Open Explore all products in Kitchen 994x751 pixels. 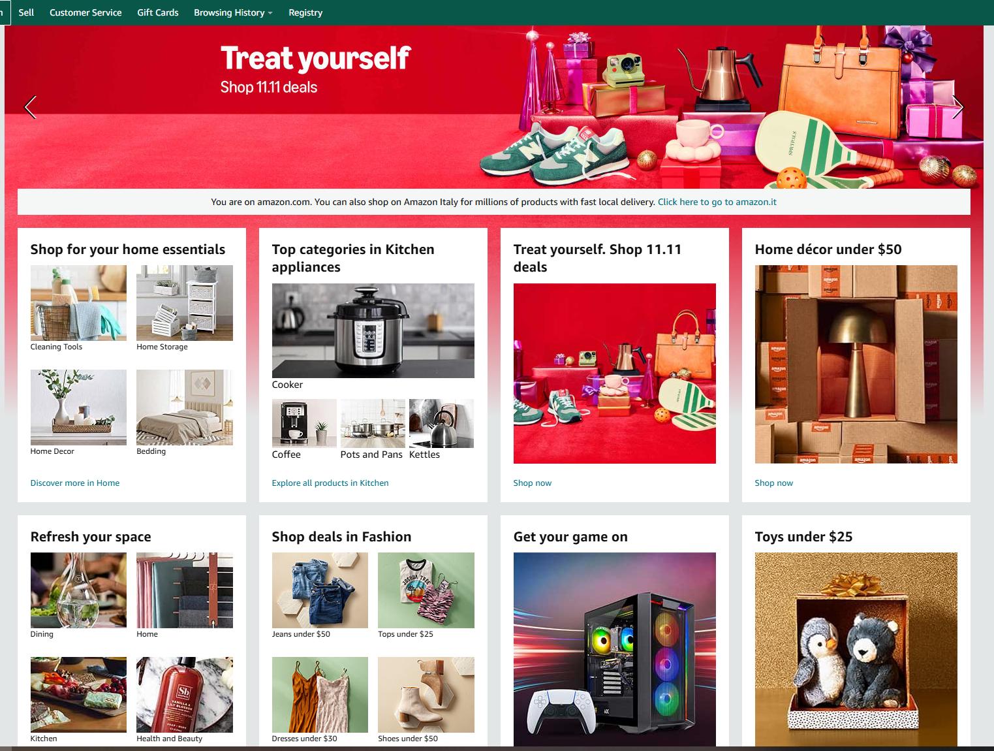pyautogui.click(x=330, y=483)
